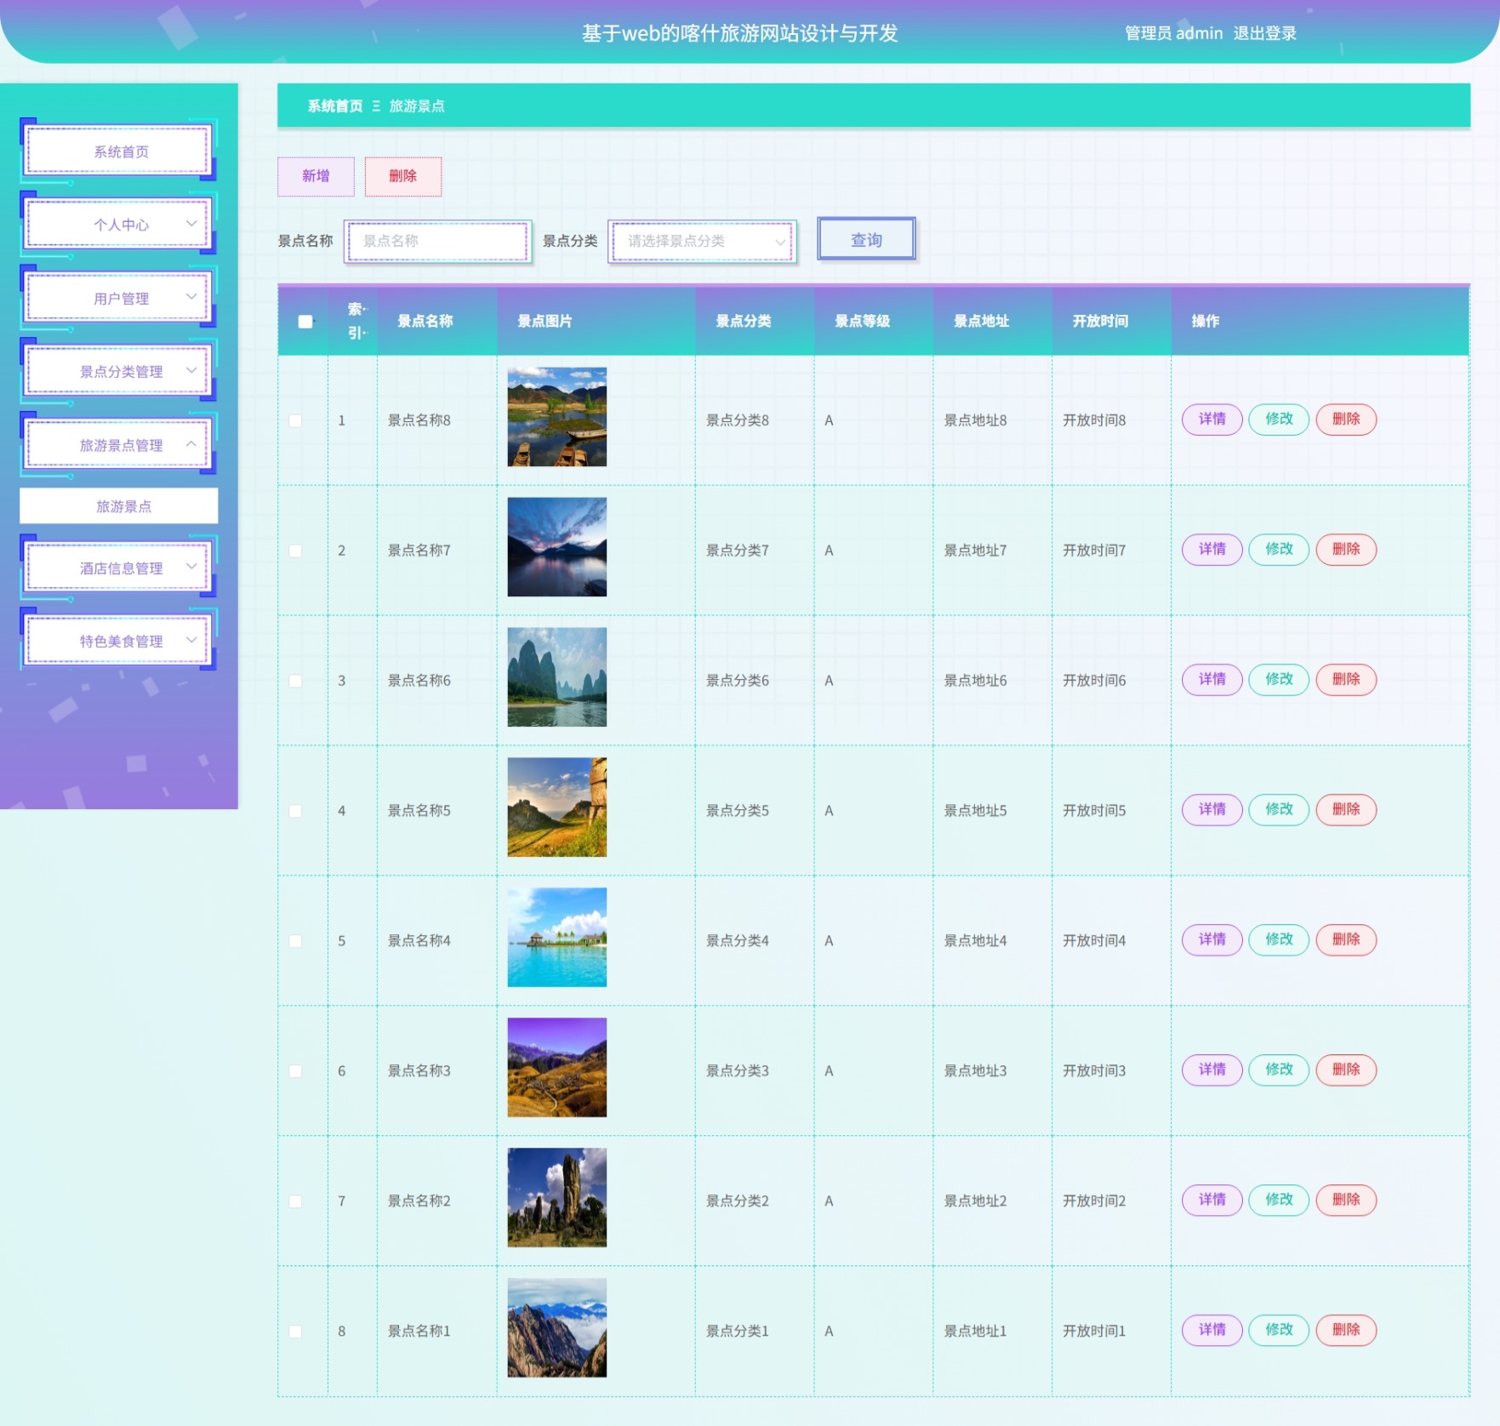
Task: Click 删除 for 景点名称6
Action: [x=1346, y=680]
